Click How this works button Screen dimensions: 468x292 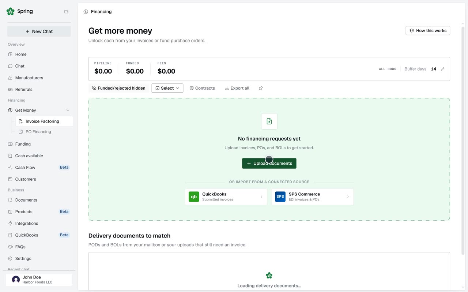point(428,30)
